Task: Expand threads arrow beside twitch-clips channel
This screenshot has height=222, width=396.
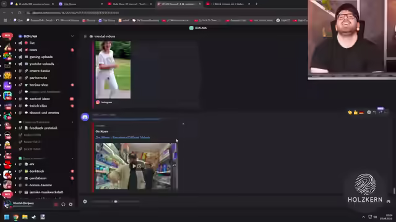Action: click(15, 106)
